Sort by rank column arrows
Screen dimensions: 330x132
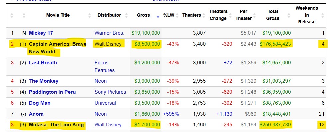tap(12, 15)
